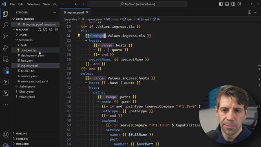The height and width of the screenshot is (147, 261).
Task: Open the View menu
Action: pyautogui.click(x=46, y=4)
